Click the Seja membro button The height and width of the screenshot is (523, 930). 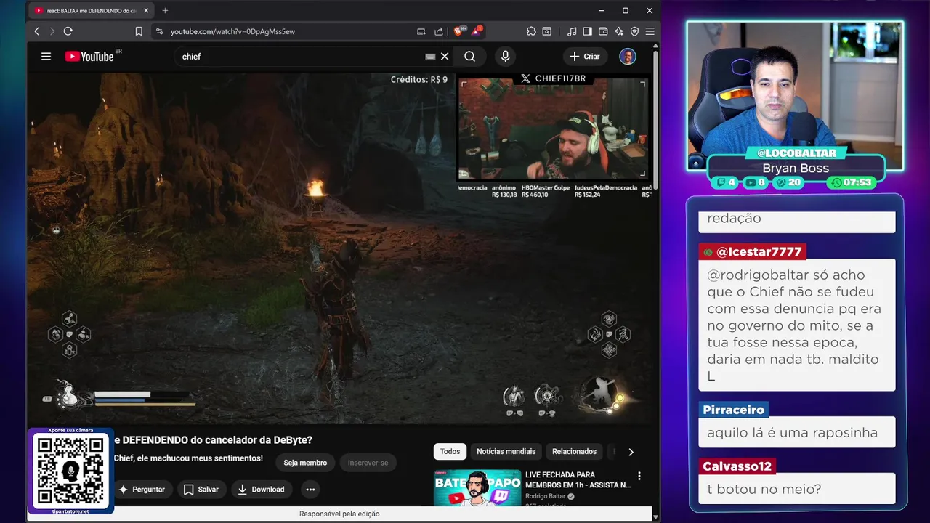[305, 463]
